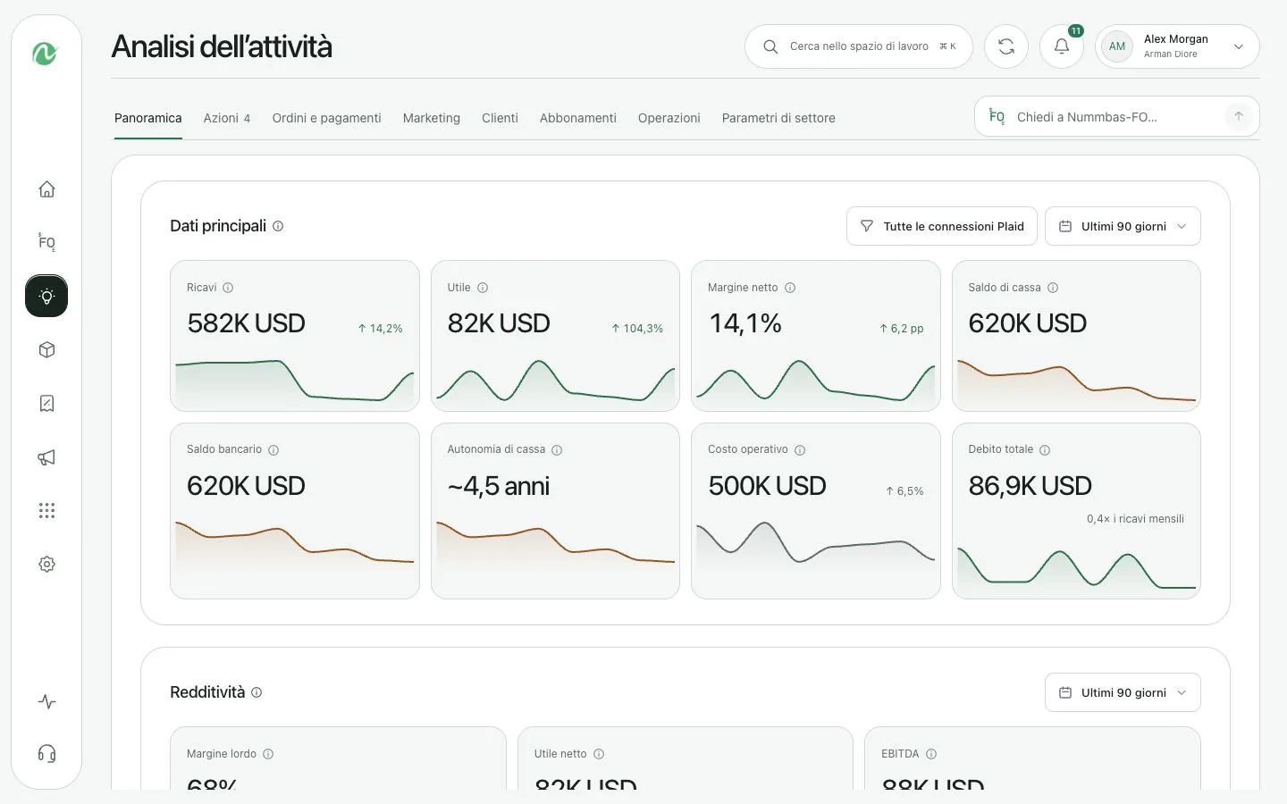Click the 620K USD value in Saldo di cassa

[1028, 323]
